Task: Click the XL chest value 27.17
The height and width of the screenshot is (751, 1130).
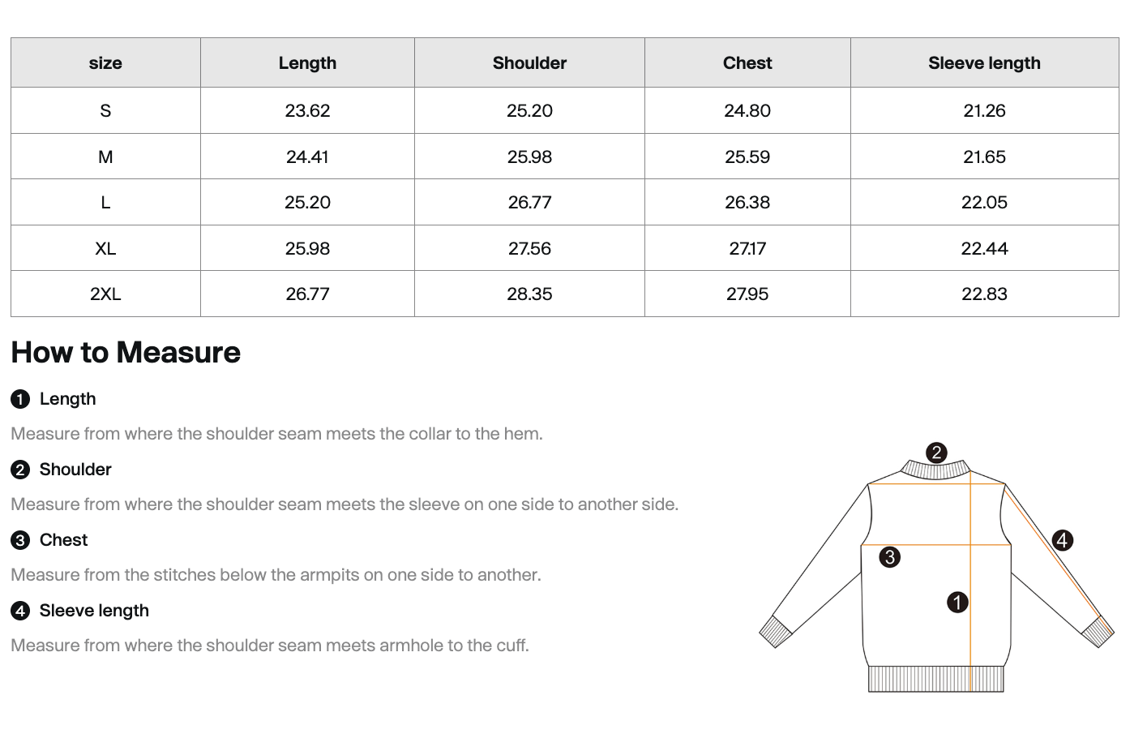Action: click(x=747, y=249)
